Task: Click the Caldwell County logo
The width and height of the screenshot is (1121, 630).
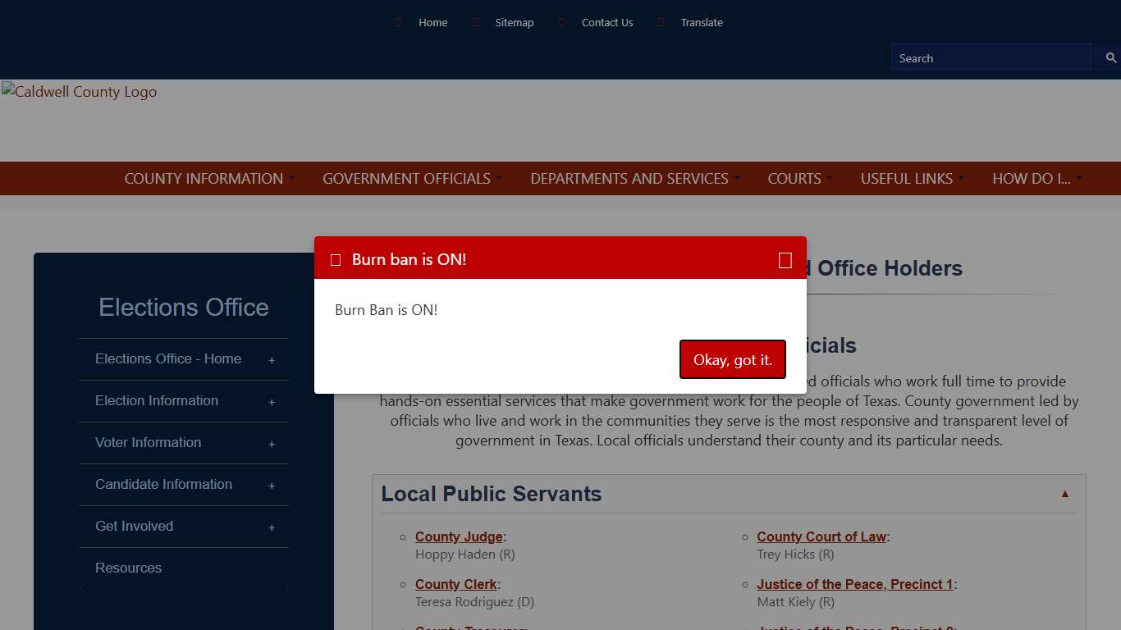Action: tap(78, 92)
